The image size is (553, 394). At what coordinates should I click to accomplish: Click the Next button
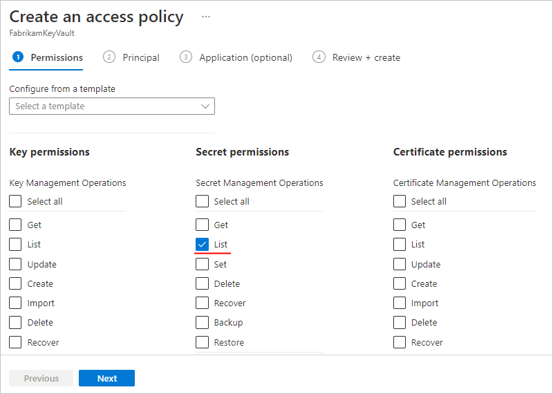[106, 378]
